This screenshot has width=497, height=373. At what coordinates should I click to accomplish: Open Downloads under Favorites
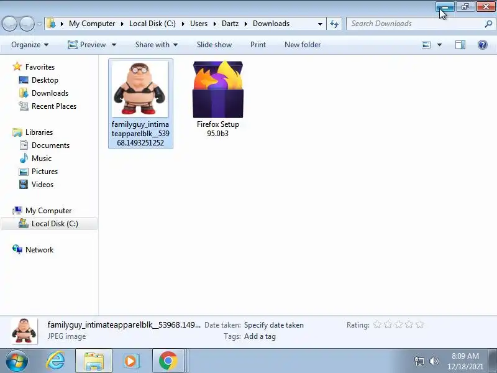[x=50, y=93]
